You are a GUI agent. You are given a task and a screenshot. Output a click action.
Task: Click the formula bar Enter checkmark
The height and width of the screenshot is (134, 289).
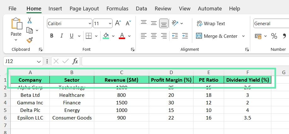coord(66,61)
